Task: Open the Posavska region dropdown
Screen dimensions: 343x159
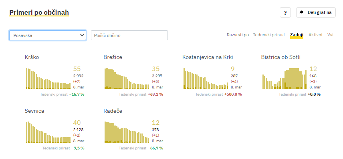Action: tap(47, 35)
